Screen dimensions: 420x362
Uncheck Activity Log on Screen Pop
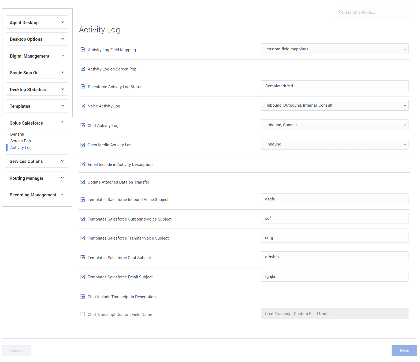pos(83,69)
